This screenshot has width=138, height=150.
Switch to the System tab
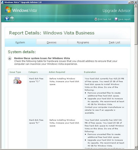click(x=21, y=42)
